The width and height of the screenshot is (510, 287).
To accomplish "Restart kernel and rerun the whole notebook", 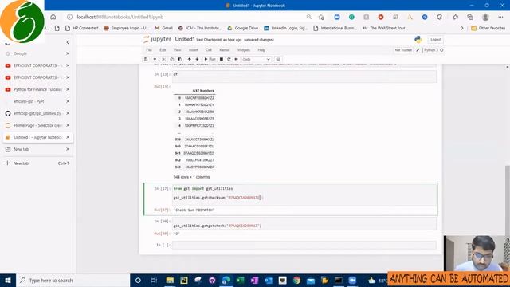I will point(237,59).
